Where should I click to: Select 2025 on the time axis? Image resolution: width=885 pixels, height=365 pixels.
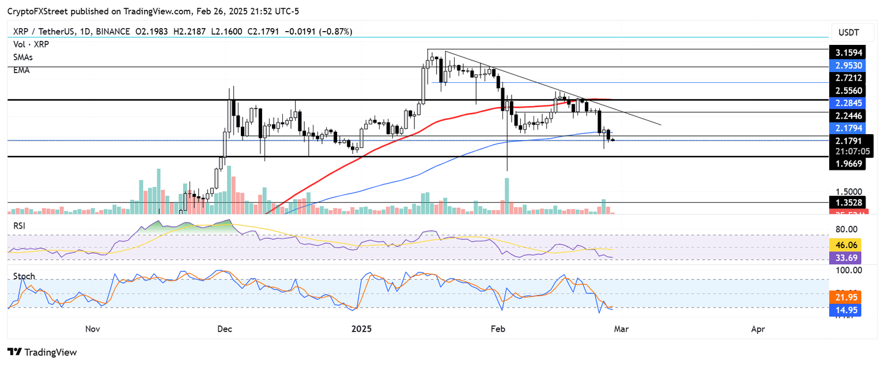tap(361, 329)
